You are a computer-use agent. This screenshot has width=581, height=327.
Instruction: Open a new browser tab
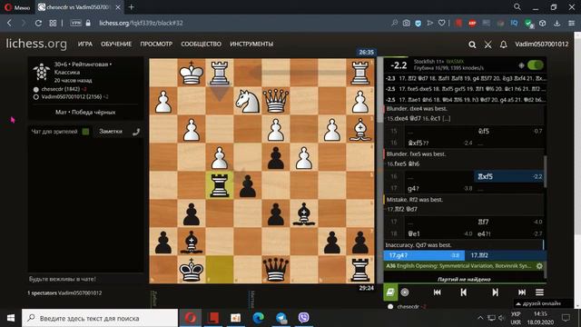click(131, 6)
